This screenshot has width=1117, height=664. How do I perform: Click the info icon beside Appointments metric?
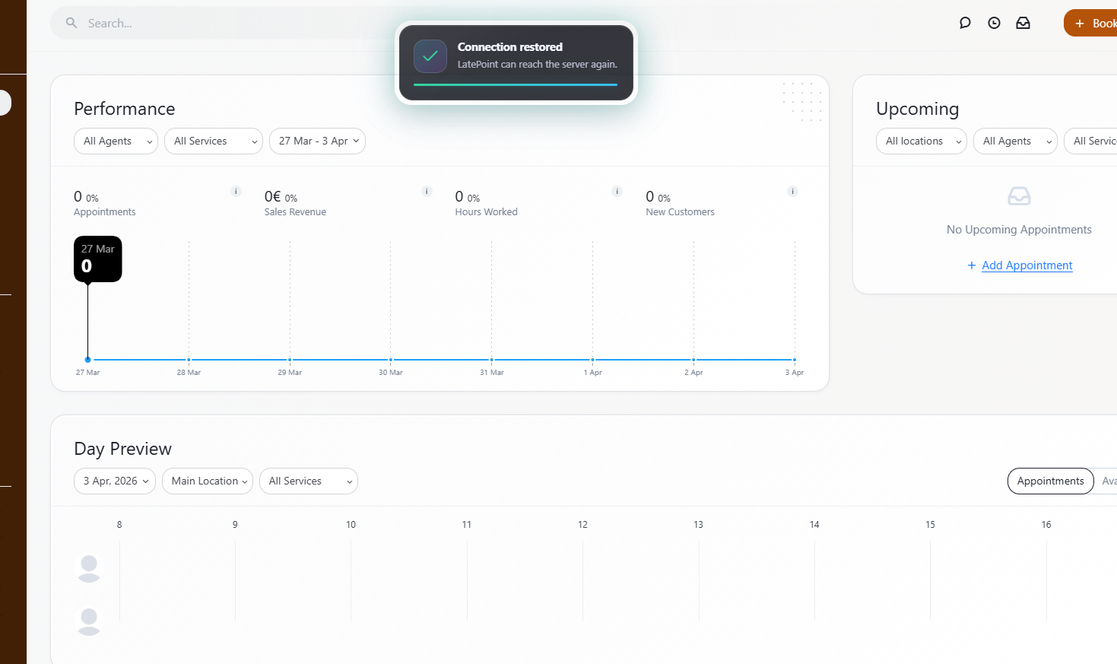pos(236,192)
